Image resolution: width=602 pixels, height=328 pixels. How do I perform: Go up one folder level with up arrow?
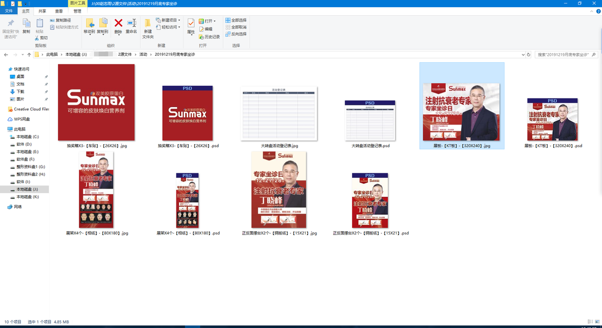coord(29,55)
